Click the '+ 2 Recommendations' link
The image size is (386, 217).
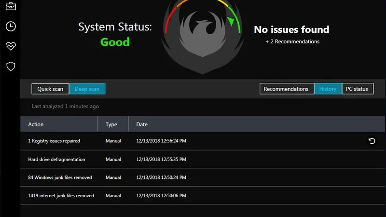pyautogui.click(x=292, y=41)
